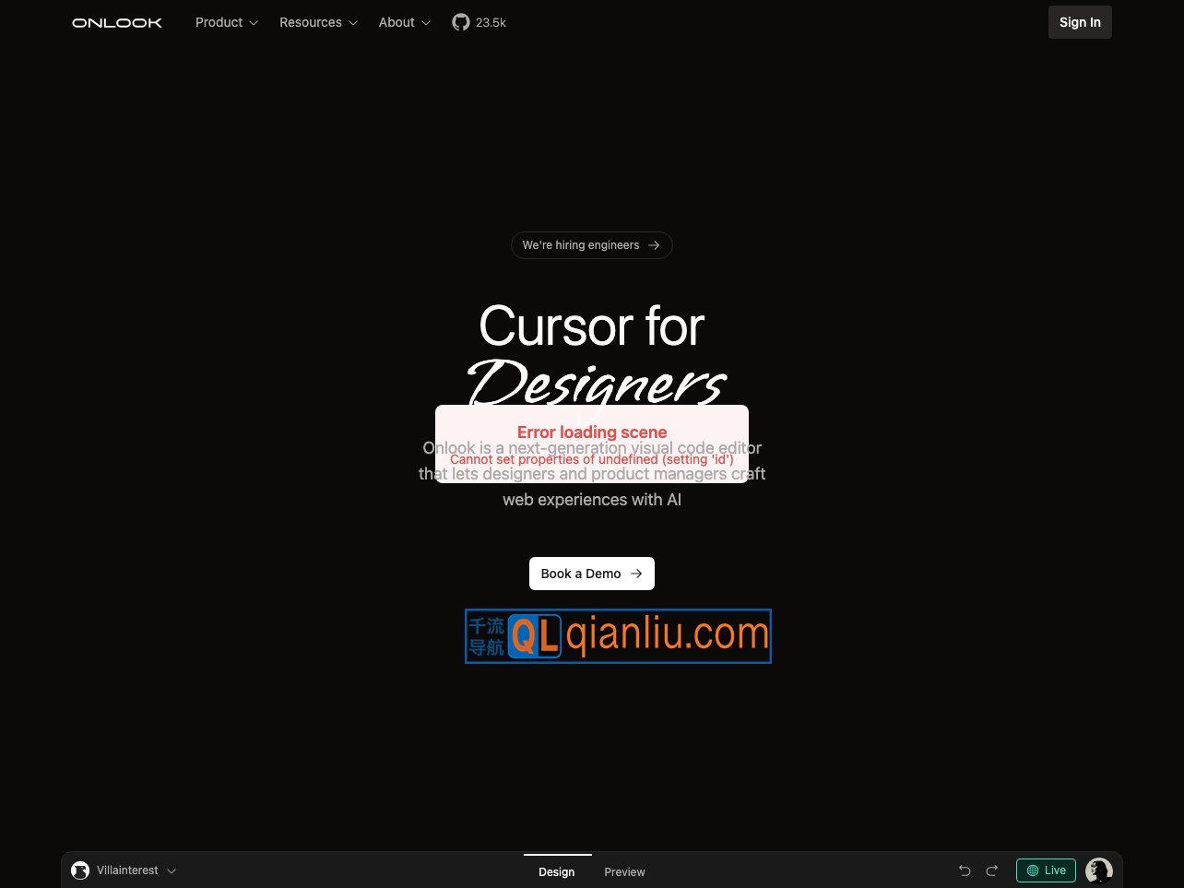Click the Error loading scene message
Screen dimensions: 1184x888
coord(592,432)
